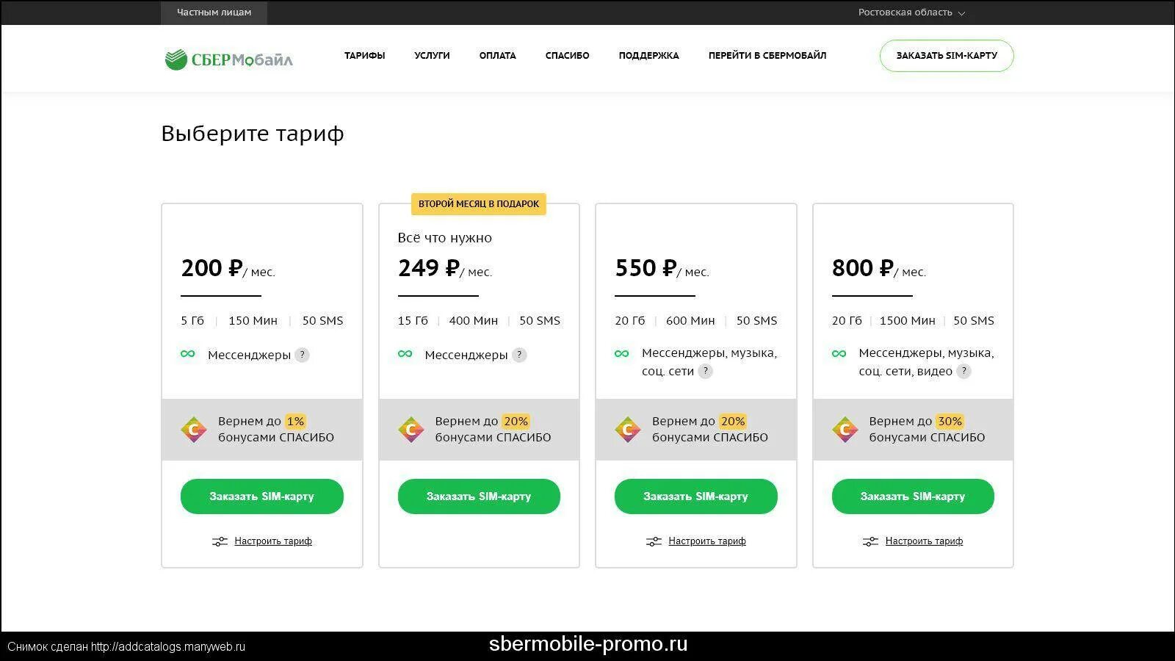Image resolution: width=1175 pixels, height=661 pixels.
Task: Click the SPASIBO bonus icon in 249 ₽ card
Action: point(411,430)
